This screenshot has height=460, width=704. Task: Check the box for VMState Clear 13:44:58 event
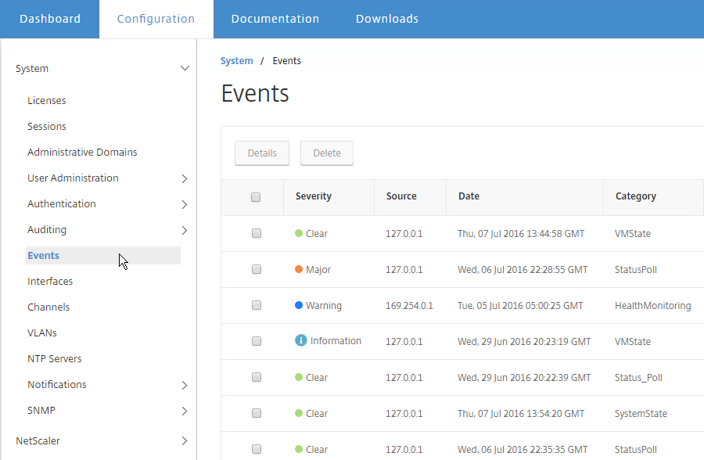click(257, 233)
